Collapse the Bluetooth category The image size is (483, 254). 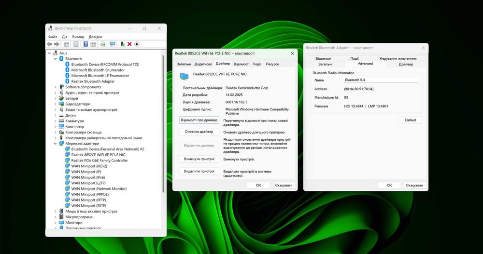55,59
